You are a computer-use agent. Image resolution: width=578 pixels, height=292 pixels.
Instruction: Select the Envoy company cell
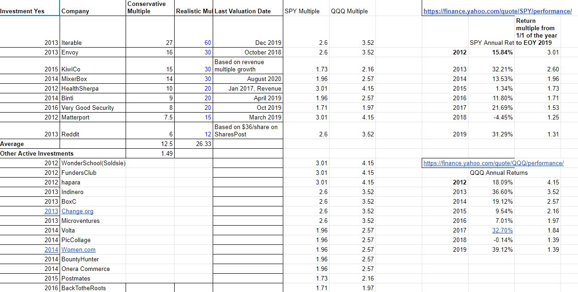93,52
